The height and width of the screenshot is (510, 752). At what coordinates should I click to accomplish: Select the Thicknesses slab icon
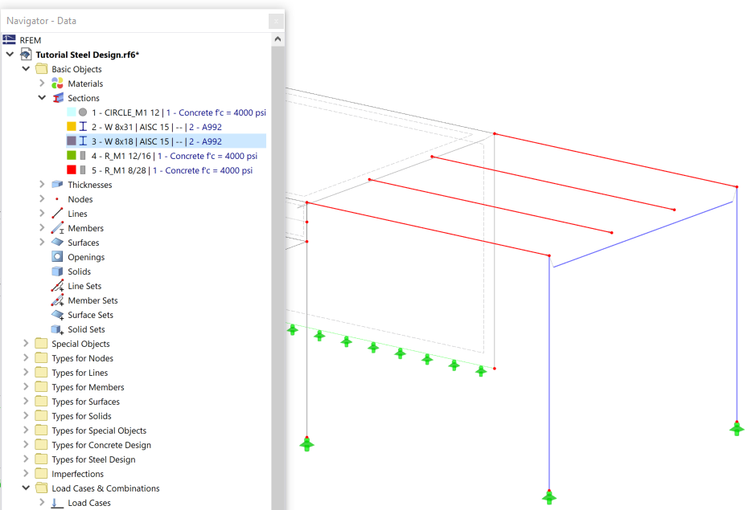(x=56, y=184)
